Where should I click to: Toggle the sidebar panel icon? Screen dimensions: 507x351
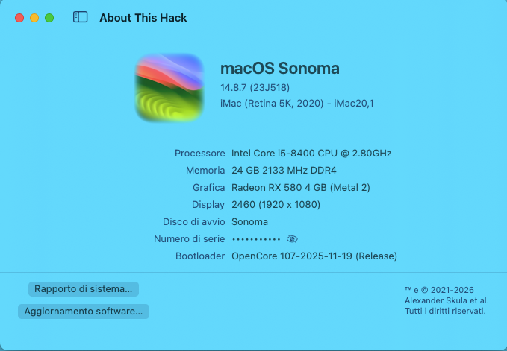point(80,17)
